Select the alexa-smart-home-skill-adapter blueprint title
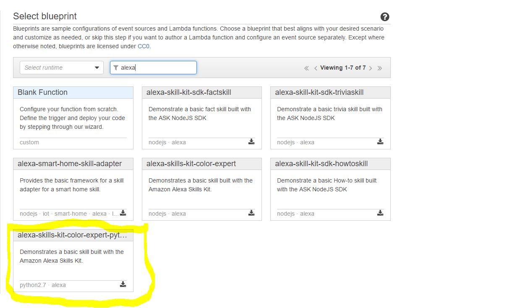Image resolution: width=510 pixels, height=308 pixels. pos(70,164)
